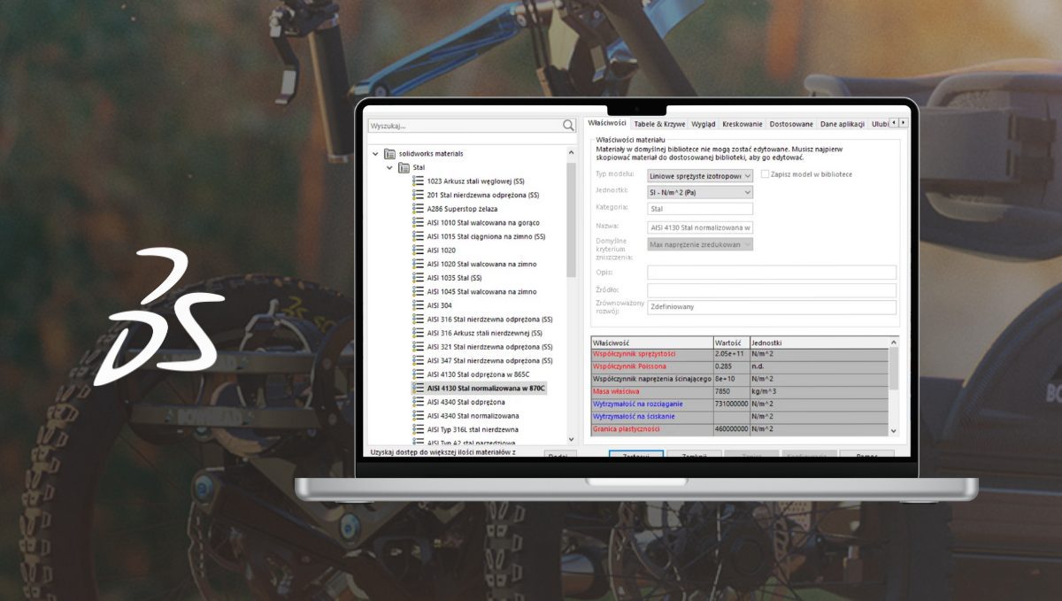Click the icon beside 1023 Arkusz stali węglowej
Image resolution: width=1062 pixels, height=601 pixels.
[x=419, y=181]
